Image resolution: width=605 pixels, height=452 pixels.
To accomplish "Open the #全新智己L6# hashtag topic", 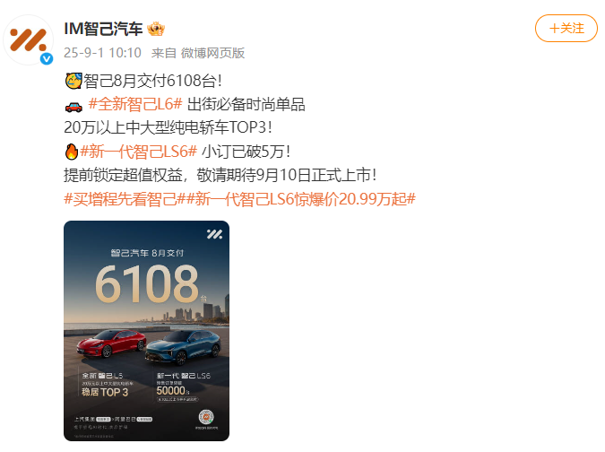I will pyautogui.click(x=135, y=104).
